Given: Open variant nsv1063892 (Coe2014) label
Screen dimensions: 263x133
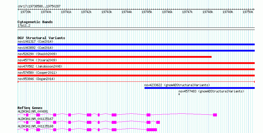Looking at the screenshot, I should 35,48.
